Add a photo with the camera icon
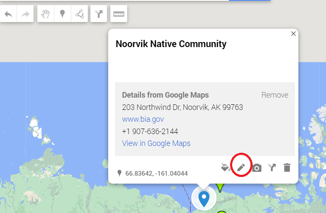 click(257, 168)
